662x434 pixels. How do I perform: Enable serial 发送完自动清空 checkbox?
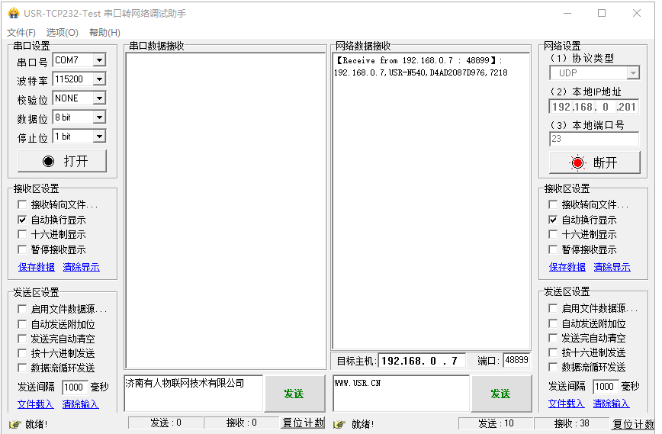(22, 339)
